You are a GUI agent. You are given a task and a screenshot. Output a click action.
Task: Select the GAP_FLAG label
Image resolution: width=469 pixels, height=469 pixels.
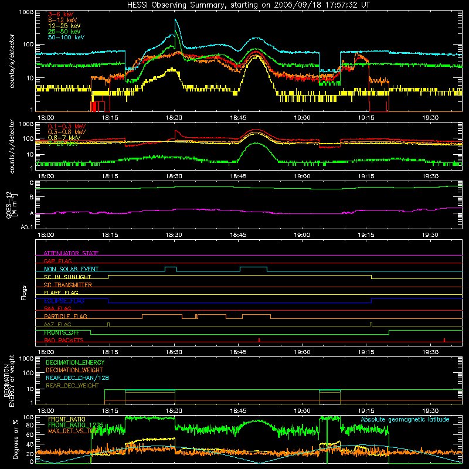[x=57, y=261]
